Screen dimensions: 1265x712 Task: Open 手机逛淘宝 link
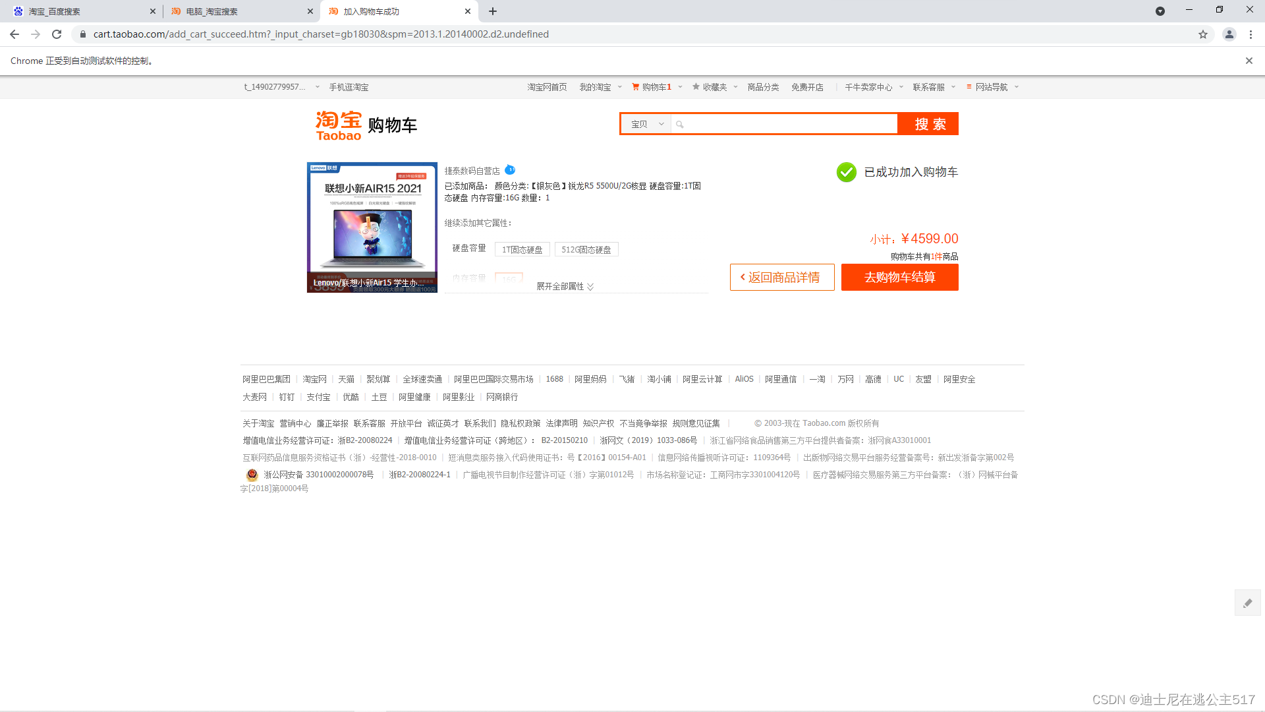349,87
